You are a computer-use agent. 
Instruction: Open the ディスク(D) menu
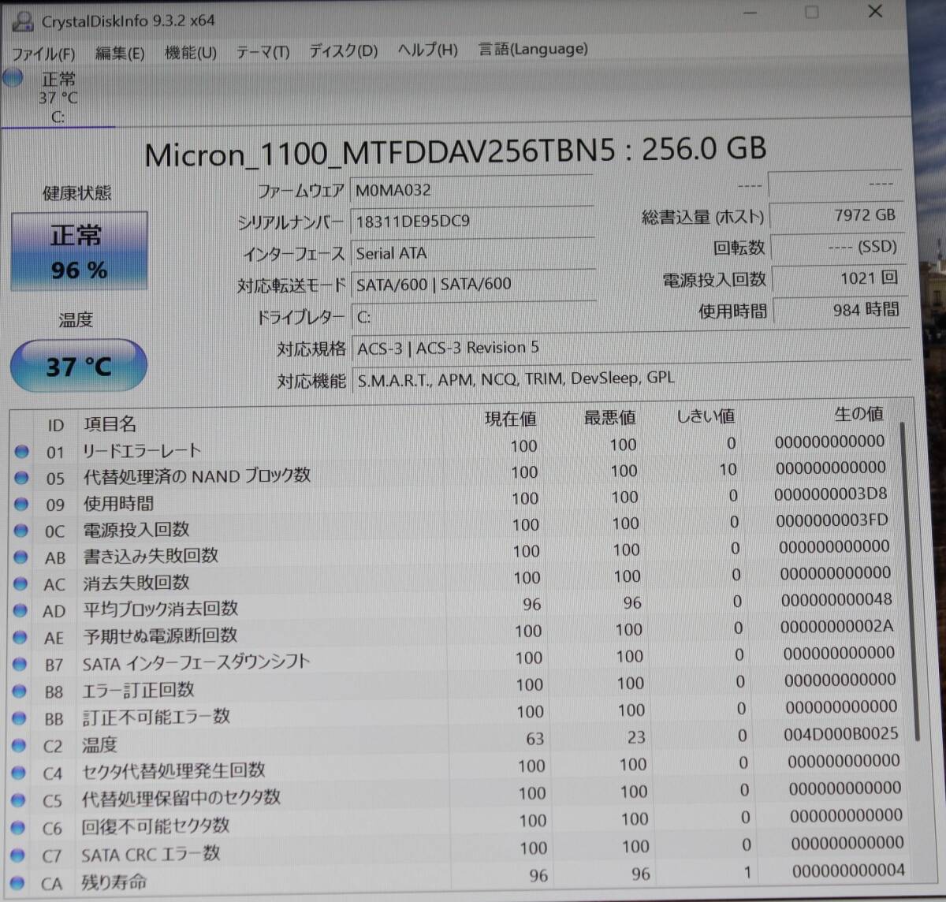(342, 50)
